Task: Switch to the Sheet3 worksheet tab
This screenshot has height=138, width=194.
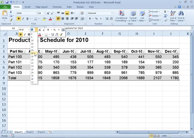Action: (41, 132)
